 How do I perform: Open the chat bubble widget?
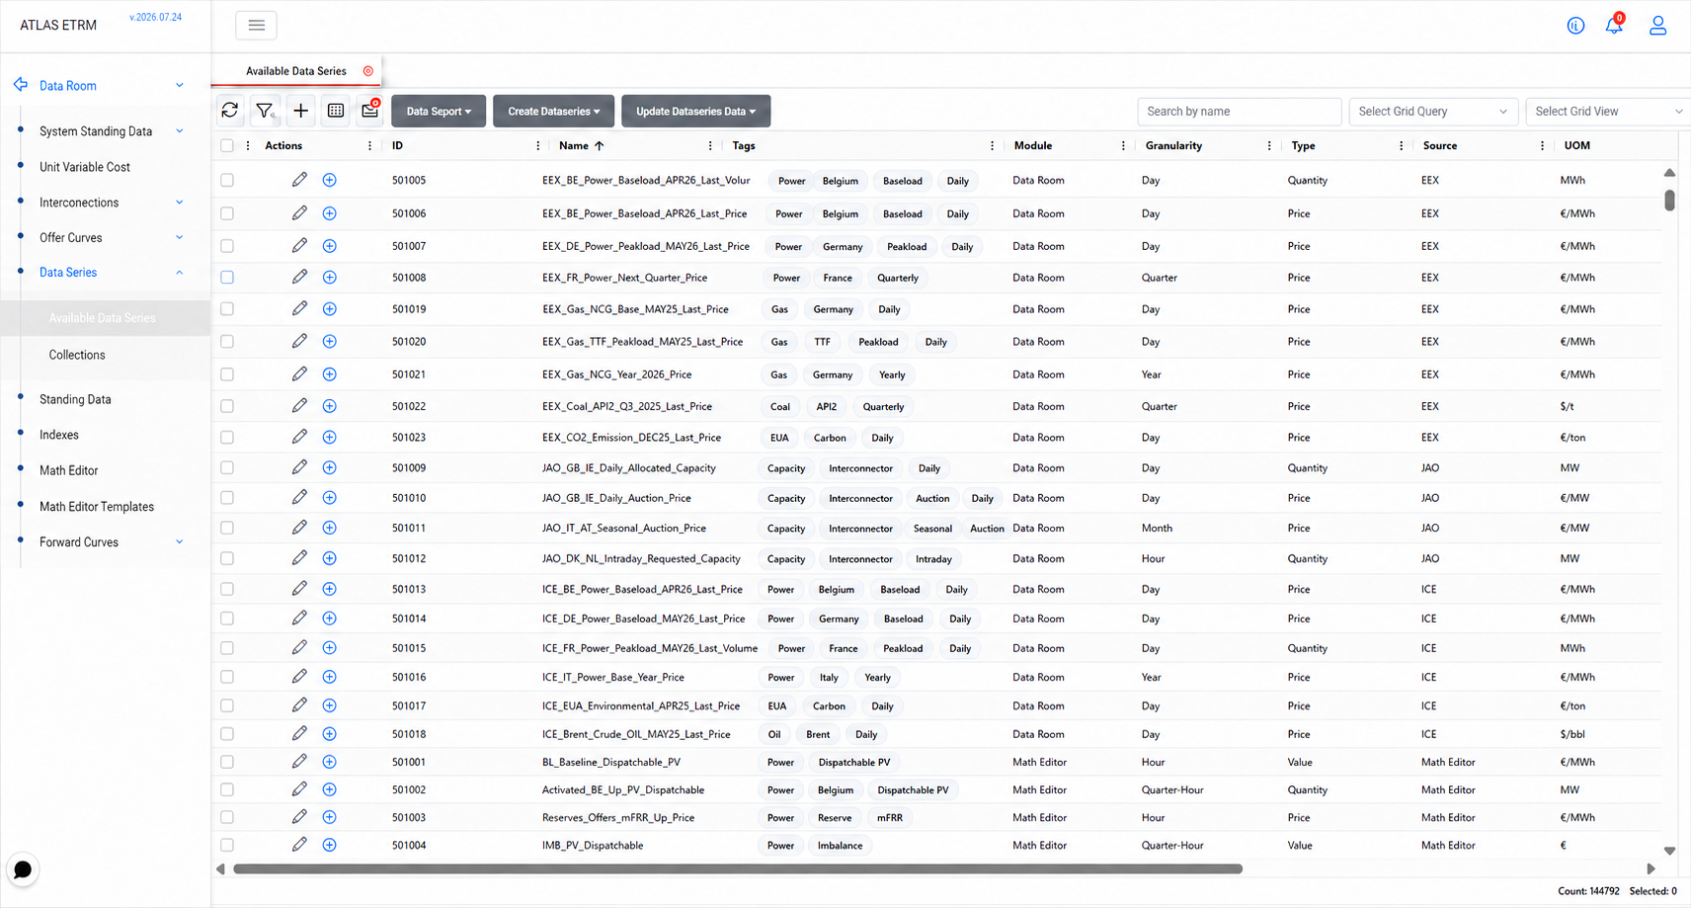click(x=23, y=869)
